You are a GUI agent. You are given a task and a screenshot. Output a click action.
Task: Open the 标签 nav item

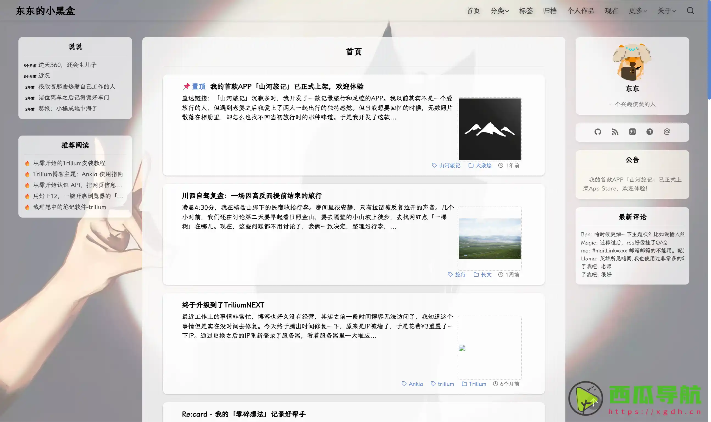tap(526, 11)
